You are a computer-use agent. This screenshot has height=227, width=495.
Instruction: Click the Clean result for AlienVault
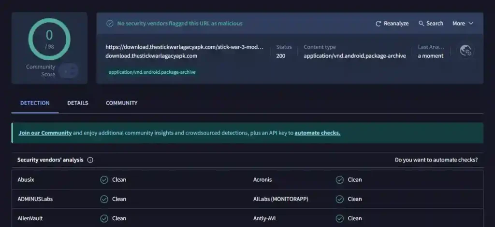coord(119,218)
